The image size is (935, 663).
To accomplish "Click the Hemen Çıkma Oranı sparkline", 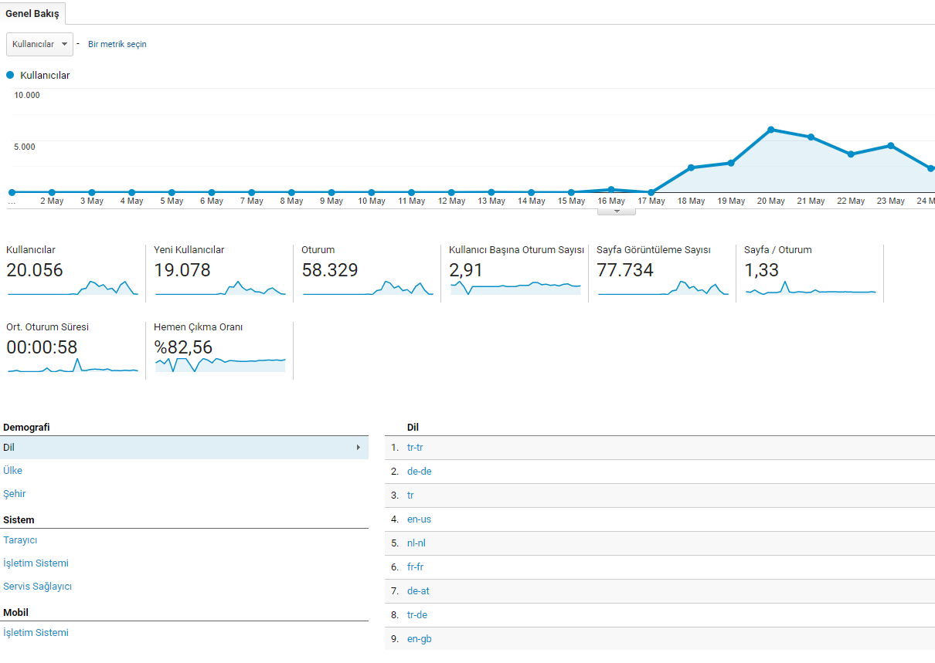I will [x=220, y=364].
